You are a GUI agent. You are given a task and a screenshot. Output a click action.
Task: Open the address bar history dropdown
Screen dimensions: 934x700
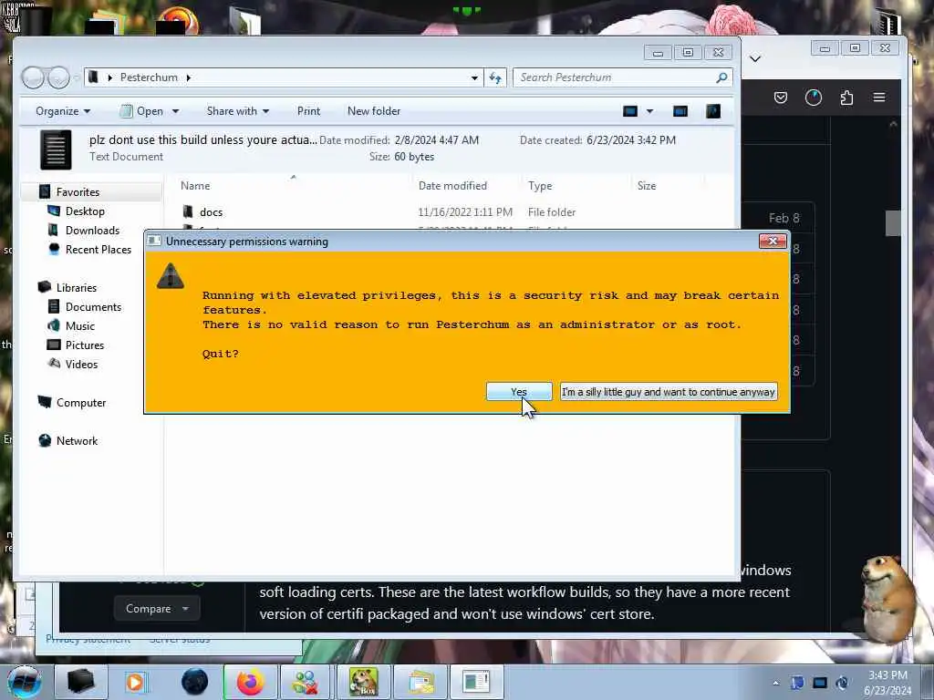pos(474,77)
